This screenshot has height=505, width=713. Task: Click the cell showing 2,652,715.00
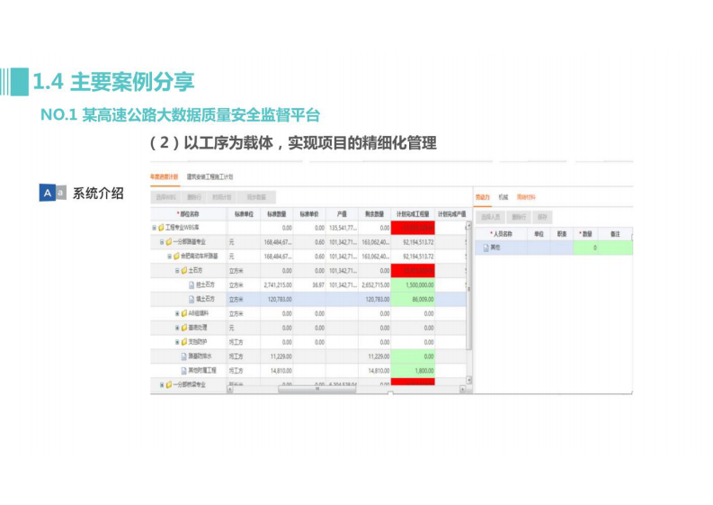point(374,285)
